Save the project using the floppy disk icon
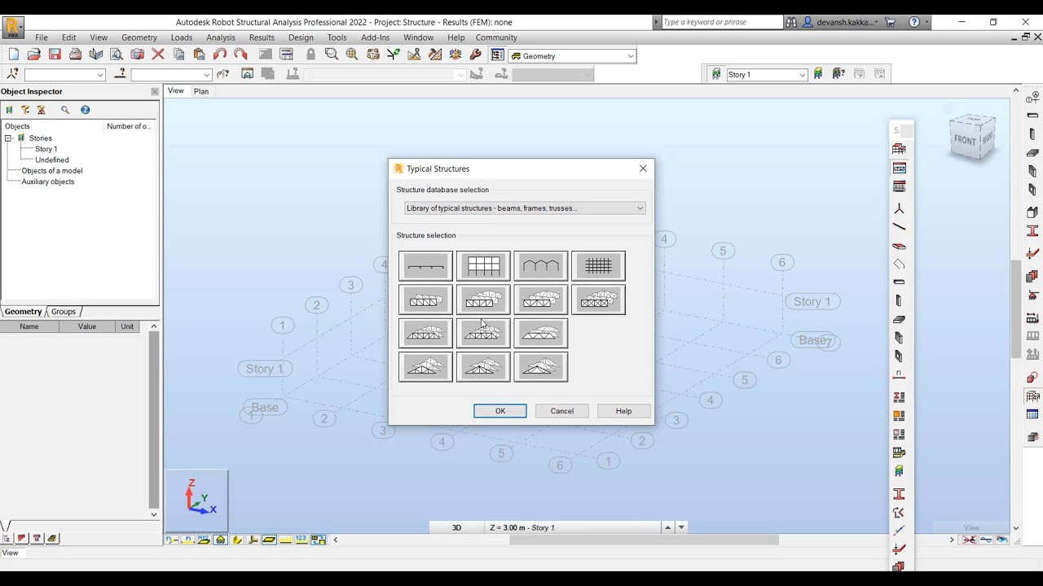 point(55,55)
